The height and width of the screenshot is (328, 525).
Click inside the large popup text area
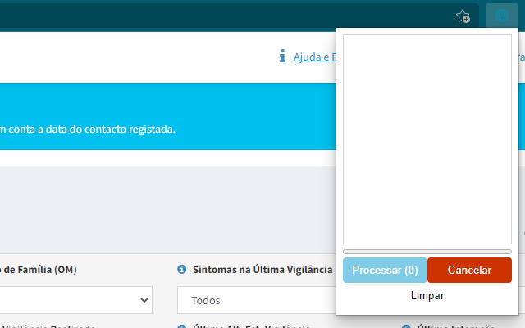tap(427, 139)
